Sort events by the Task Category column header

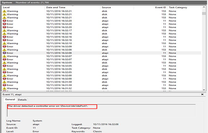184,7
